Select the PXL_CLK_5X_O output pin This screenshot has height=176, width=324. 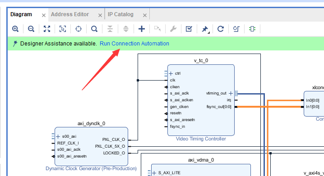pos(110,146)
